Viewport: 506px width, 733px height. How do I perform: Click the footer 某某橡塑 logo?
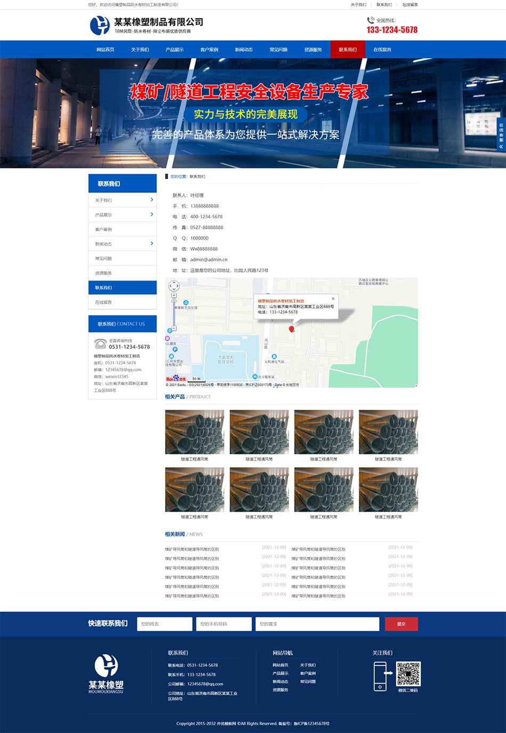point(106,673)
